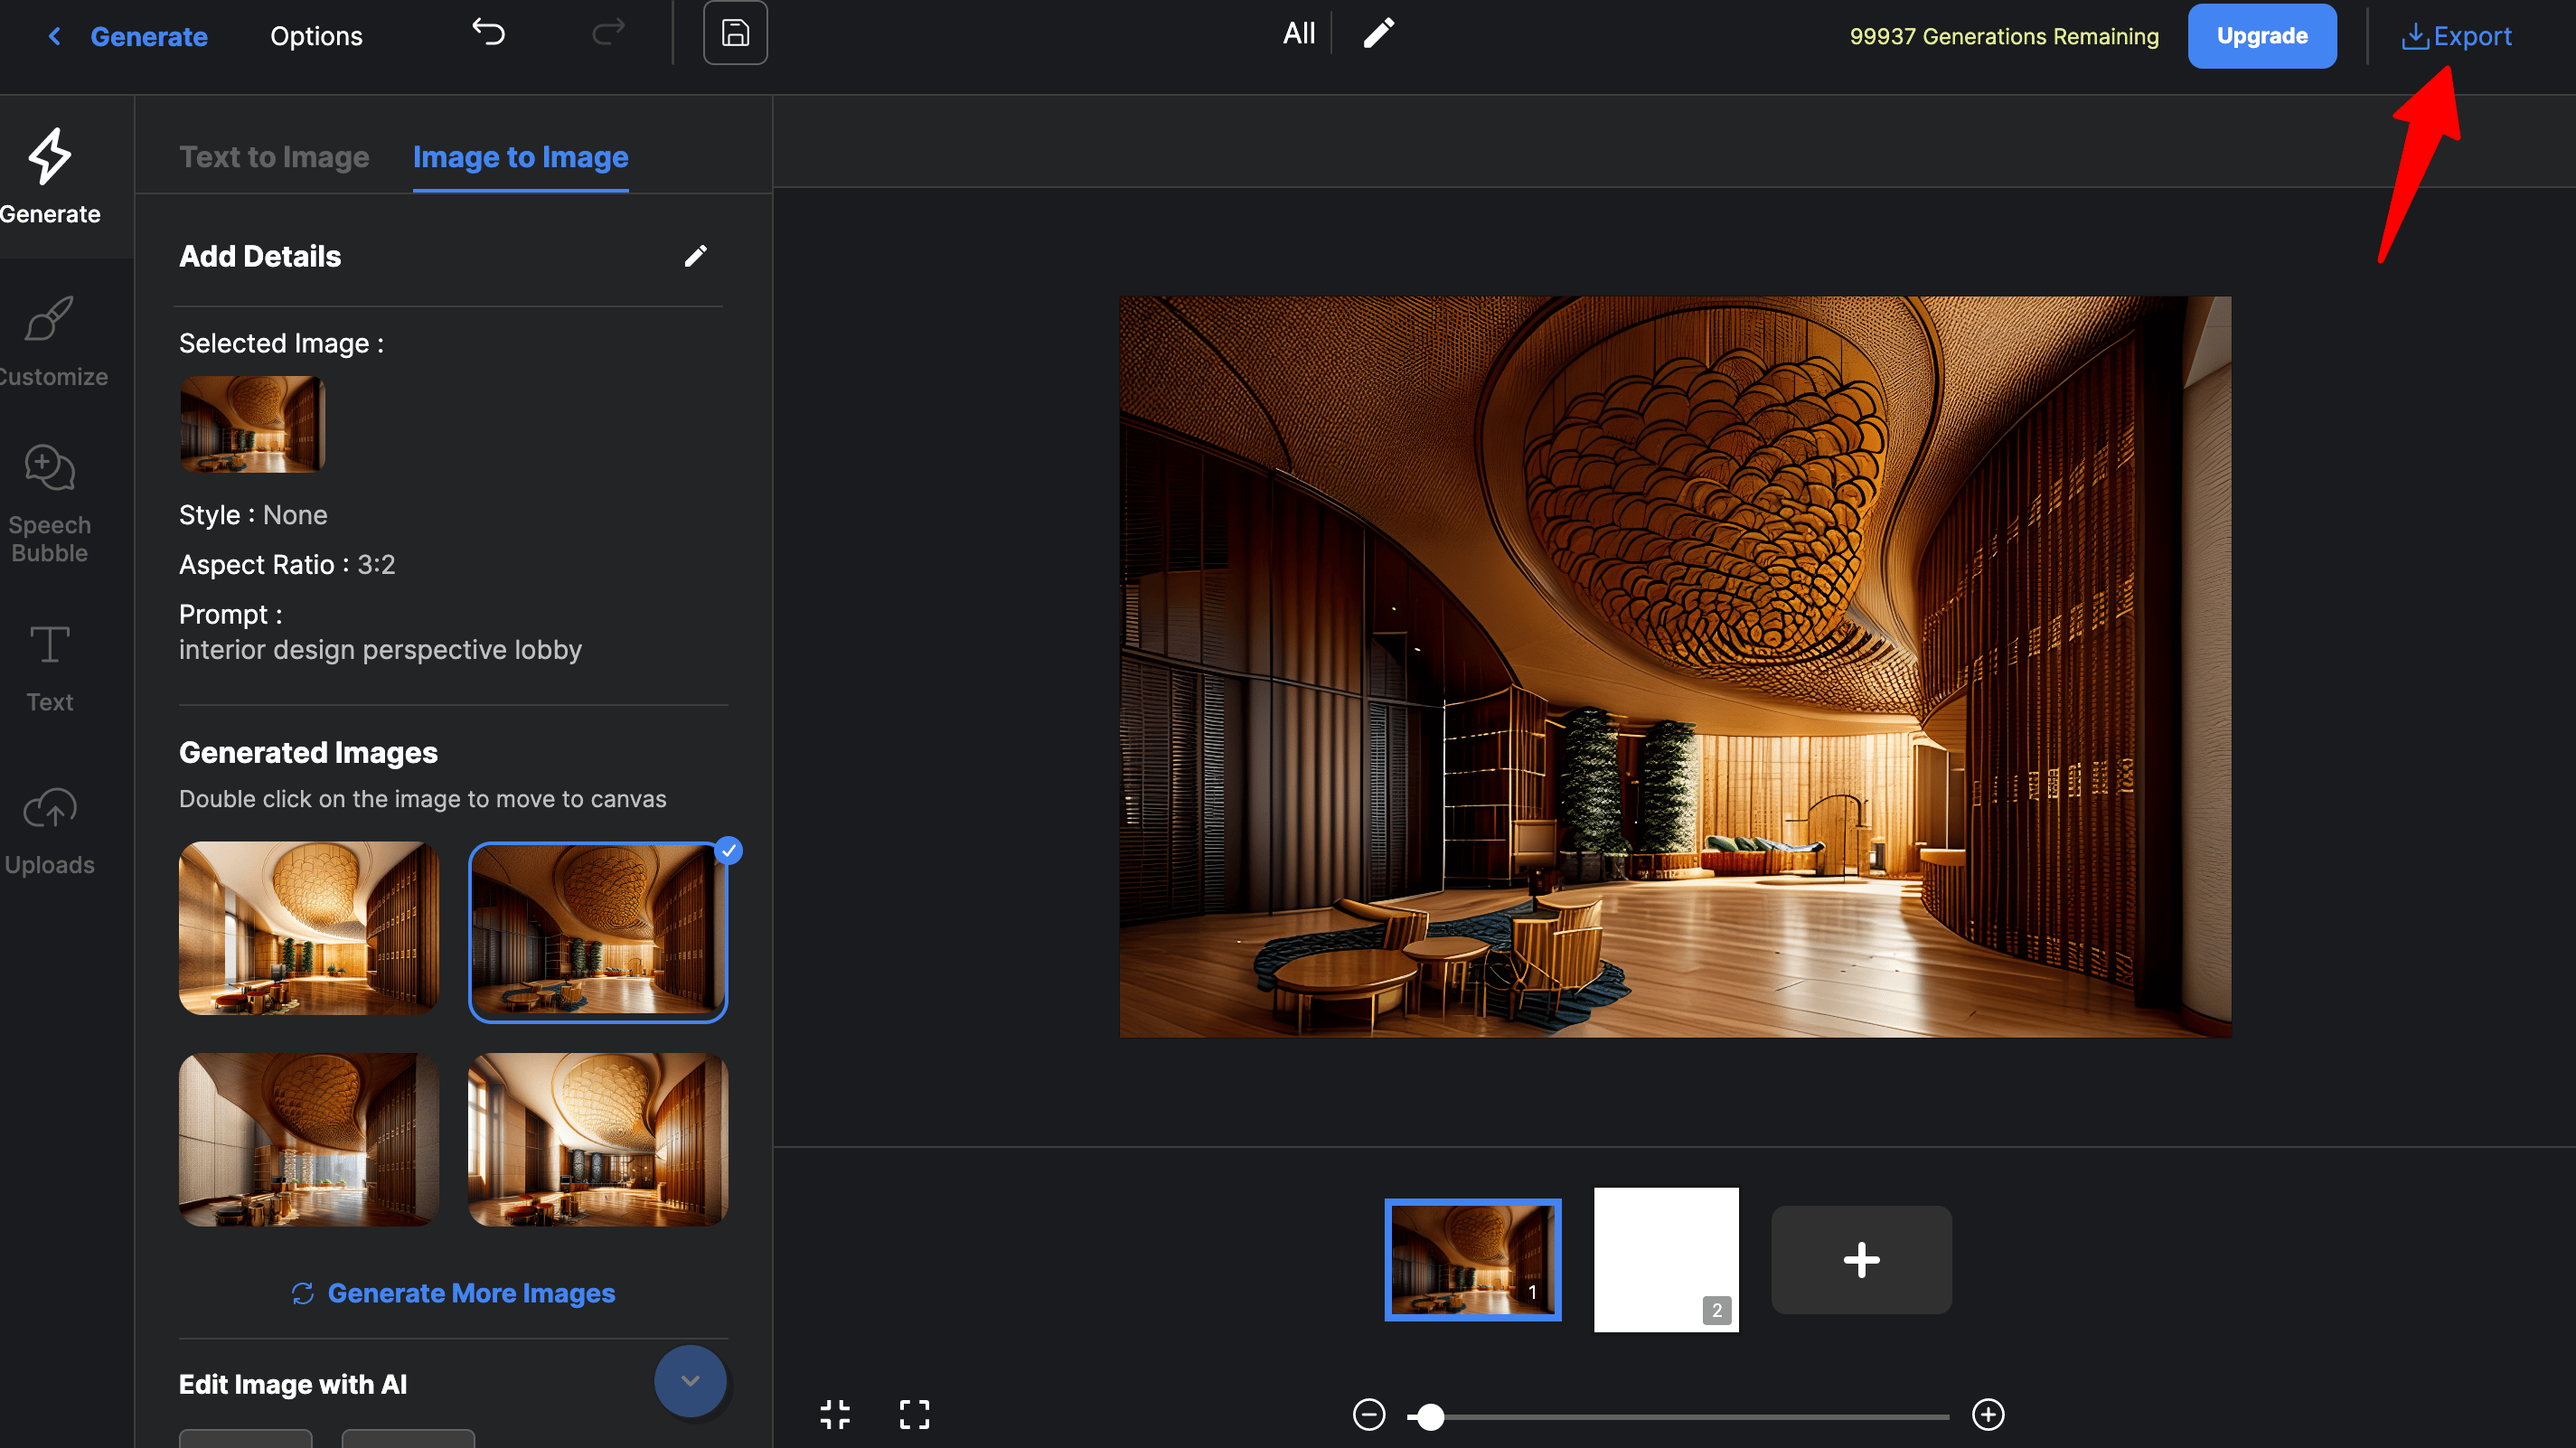Viewport: 2576px width, 1448px height.
Task: Click Generate More Images
Action: [453, 1293]
